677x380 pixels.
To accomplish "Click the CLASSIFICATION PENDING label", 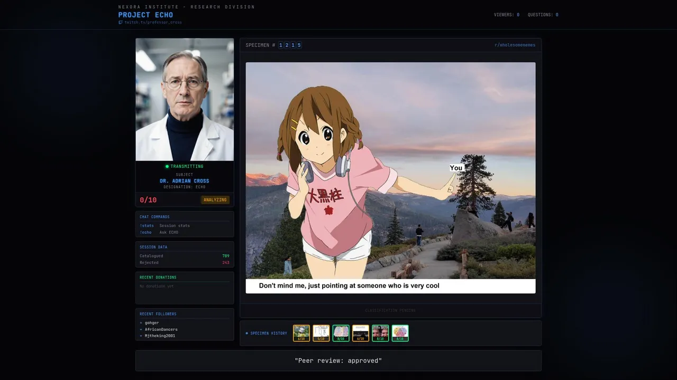I will (390, 310).
